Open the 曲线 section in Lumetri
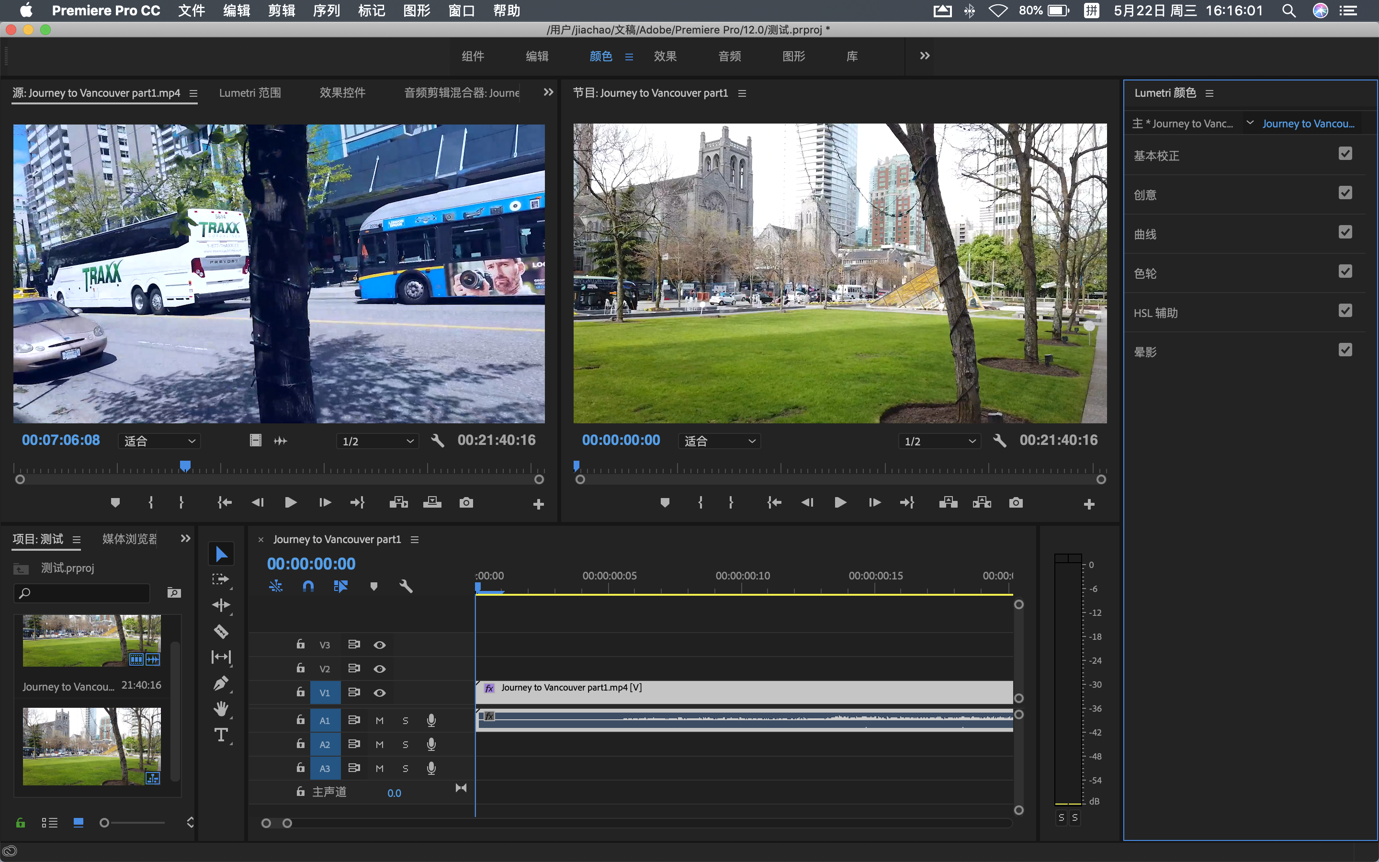 point(1145,234)
